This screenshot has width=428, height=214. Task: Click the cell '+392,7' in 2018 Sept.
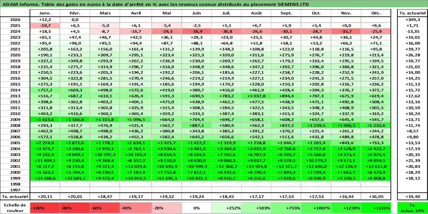(286, 67)
